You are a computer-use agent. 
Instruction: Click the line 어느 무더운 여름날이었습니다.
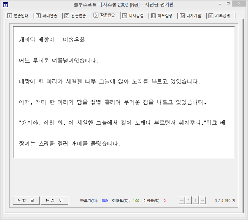coord(58,61)
